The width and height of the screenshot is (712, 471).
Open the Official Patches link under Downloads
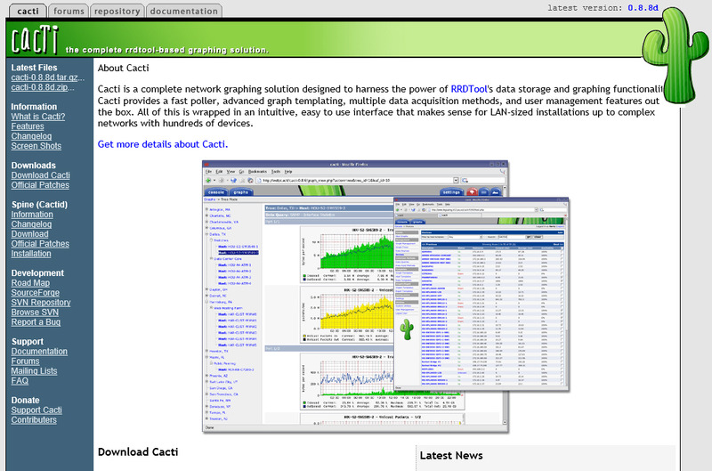click(x=40, y=185)
